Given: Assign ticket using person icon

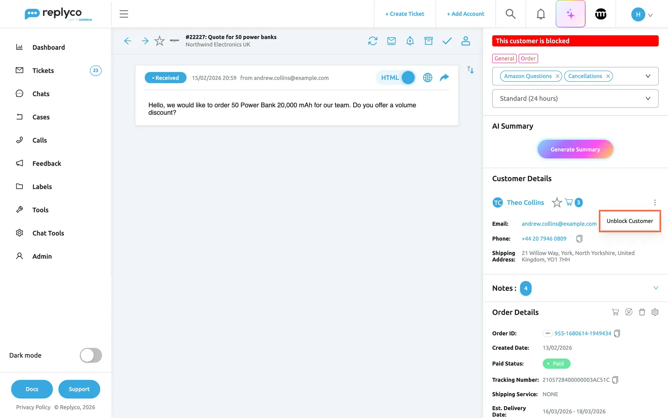Looking at the screenshot, I should coord(465,41).
